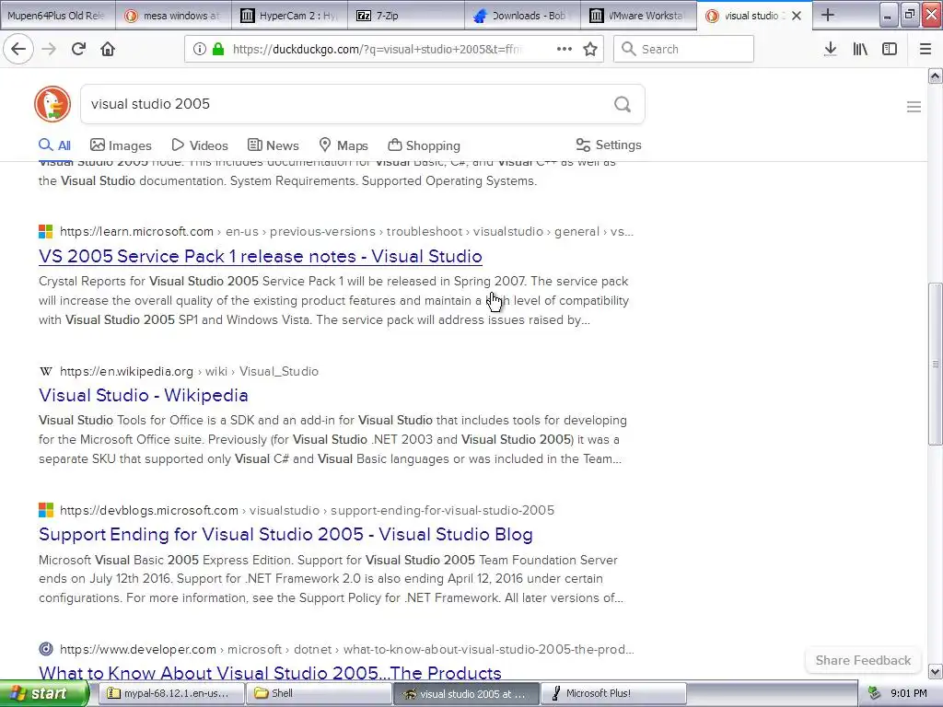This screenshot has width=943, height=707.
Task: Select the Images results filter
Action: (121, 145)
